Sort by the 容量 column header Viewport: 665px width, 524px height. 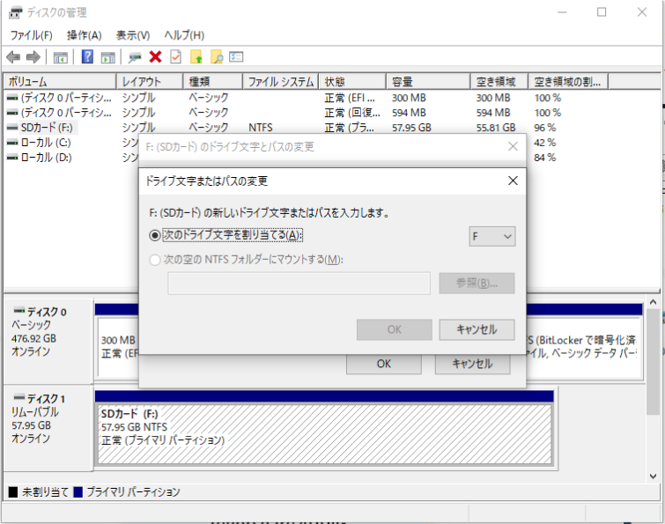(x=428, y=81)
